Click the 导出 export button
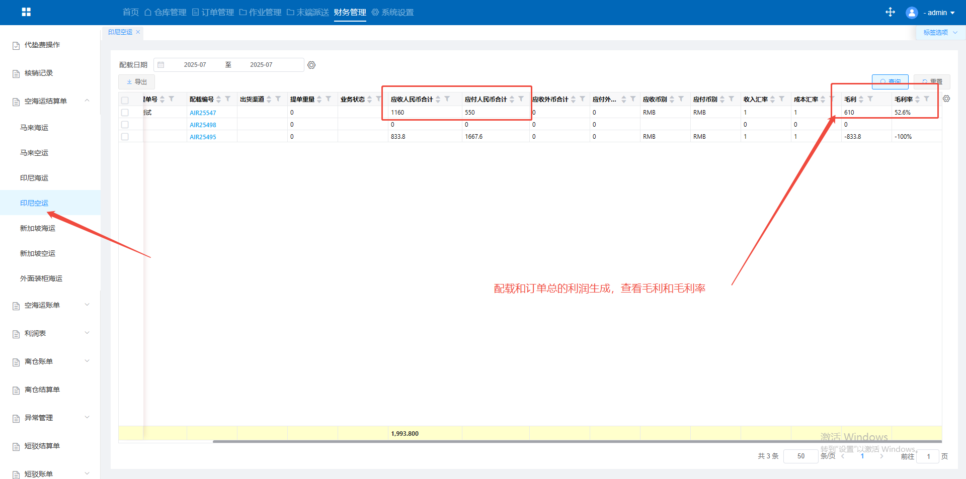The height and width of the screenshot is (479, 966). coord(136,81)
